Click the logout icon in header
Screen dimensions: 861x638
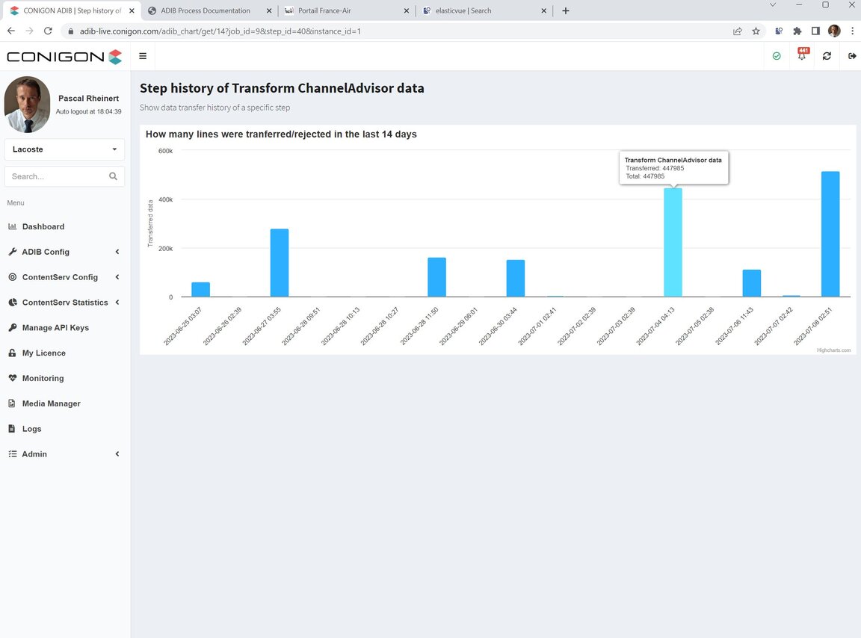click(x=852, y=56)
